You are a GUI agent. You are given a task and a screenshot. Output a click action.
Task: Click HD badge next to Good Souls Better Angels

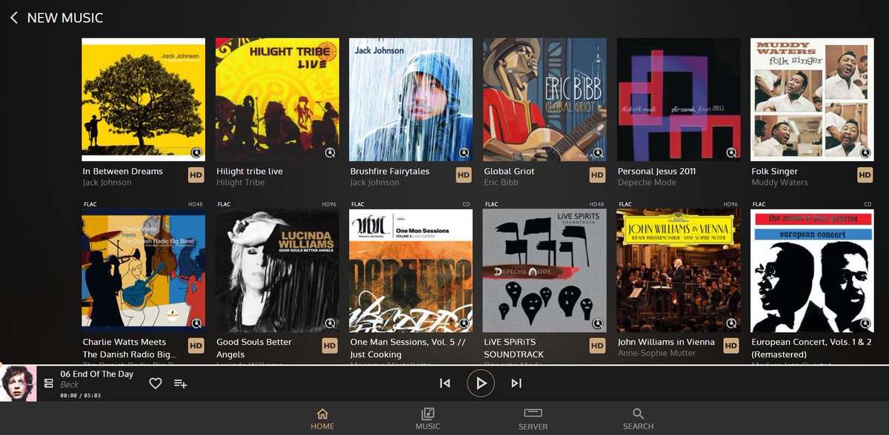pyautogui.click(x=330, y=345)
